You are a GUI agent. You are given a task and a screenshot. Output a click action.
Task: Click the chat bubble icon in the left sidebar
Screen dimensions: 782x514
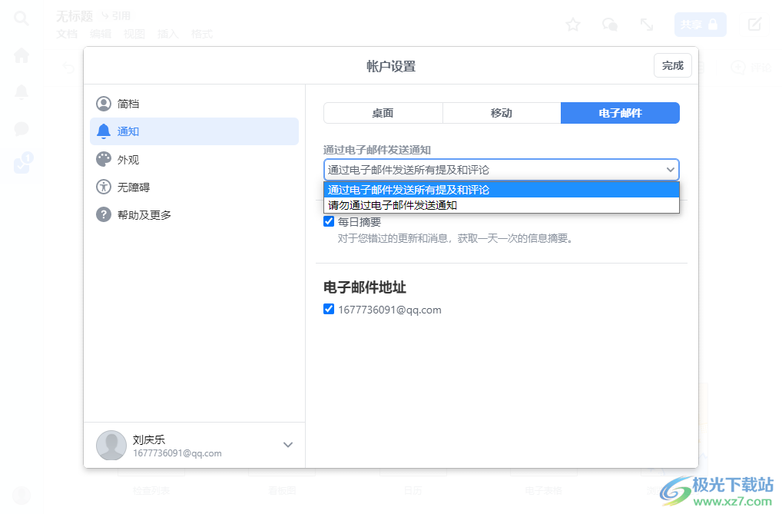[22, 129]
